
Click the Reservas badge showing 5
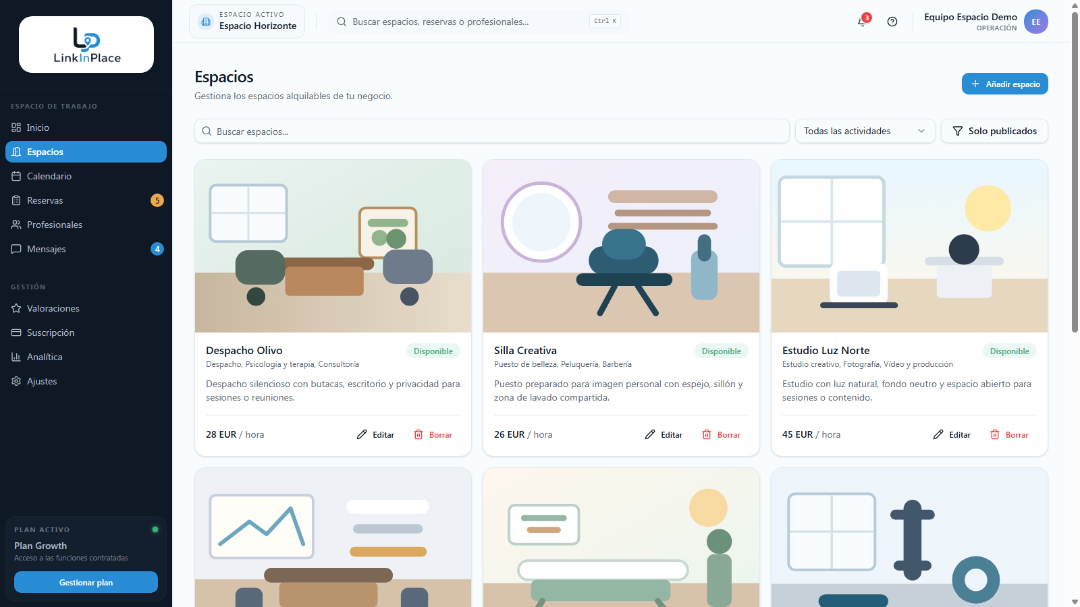tap(157, 200)
